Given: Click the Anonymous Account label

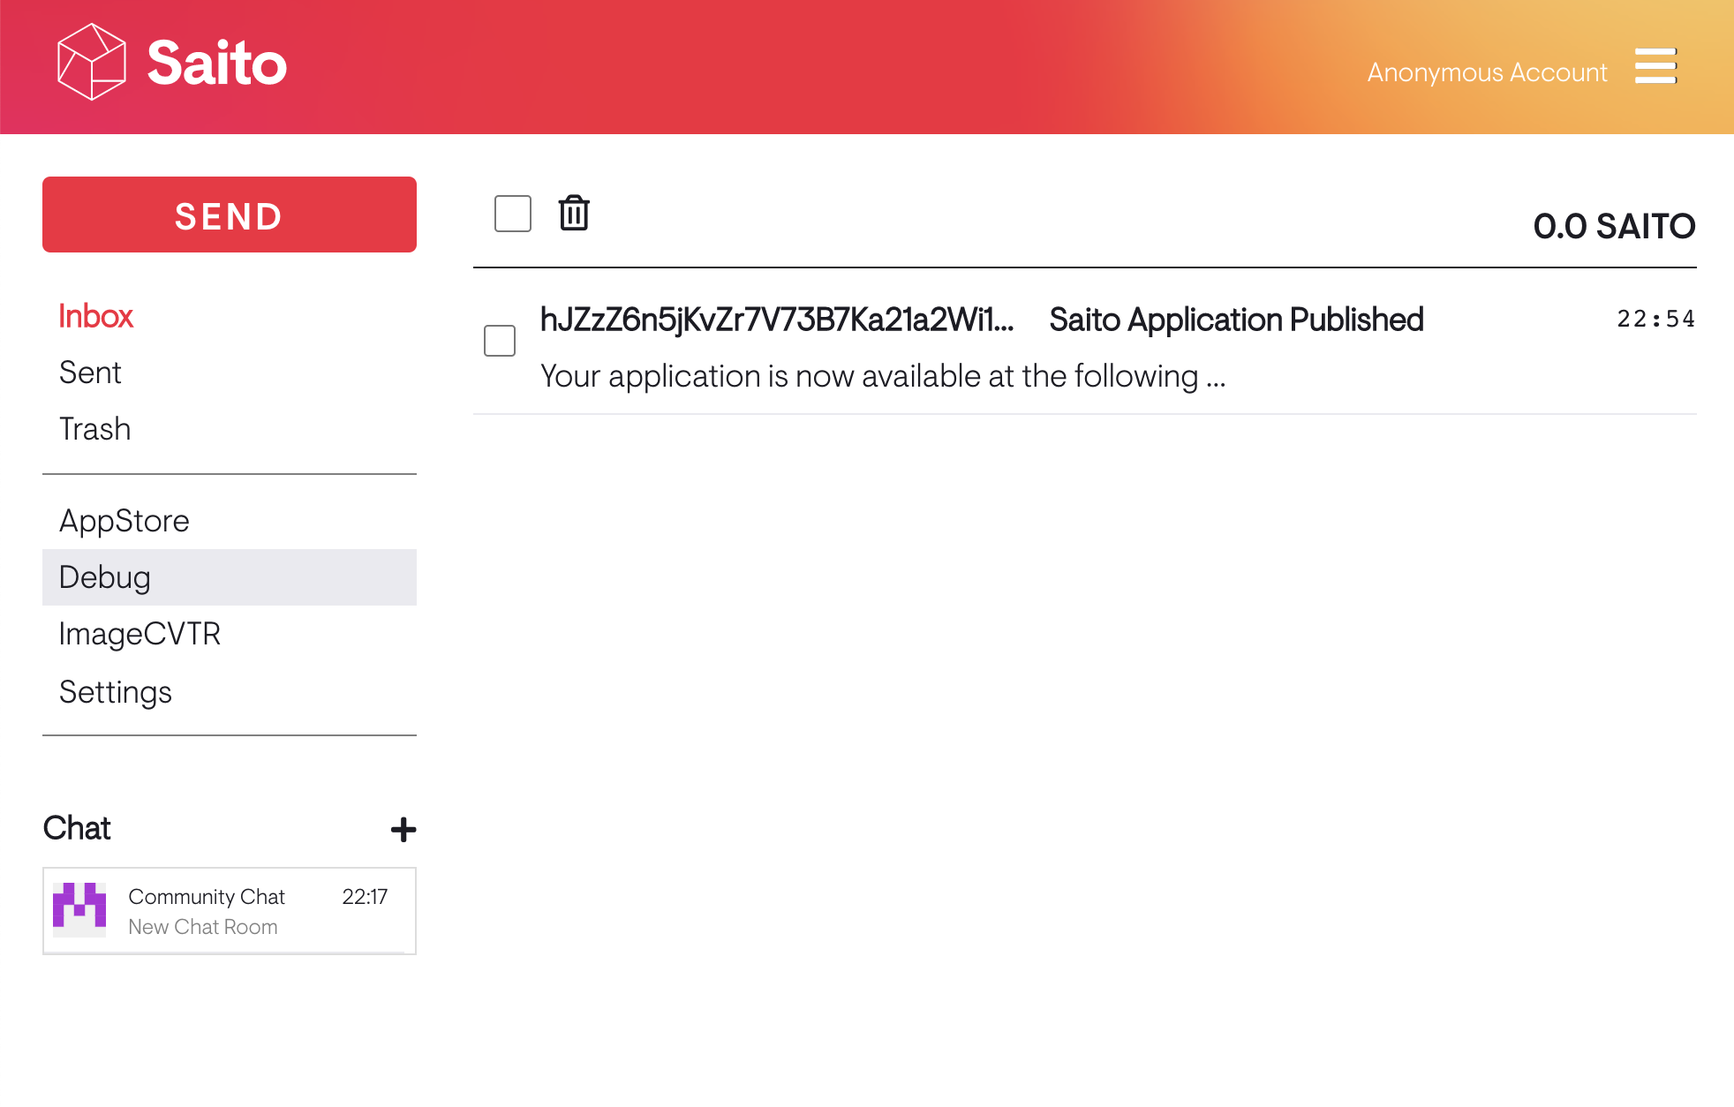Looking at the screenshot, I should (x=1487, y=72).
